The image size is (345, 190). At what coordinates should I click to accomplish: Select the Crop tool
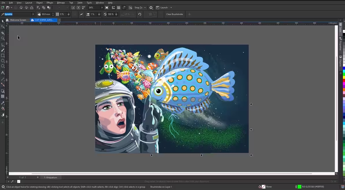tap(3, 33)
